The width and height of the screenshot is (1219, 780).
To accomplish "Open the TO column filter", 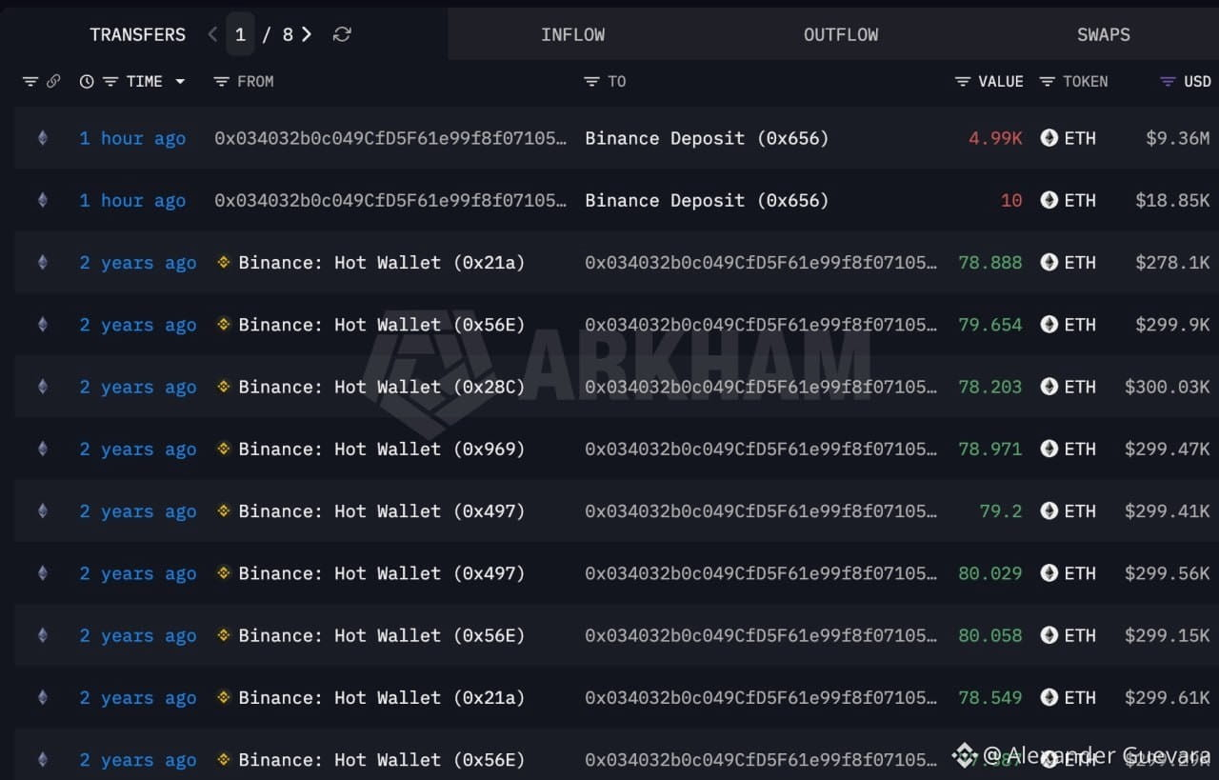I will (x=591, y=82).
